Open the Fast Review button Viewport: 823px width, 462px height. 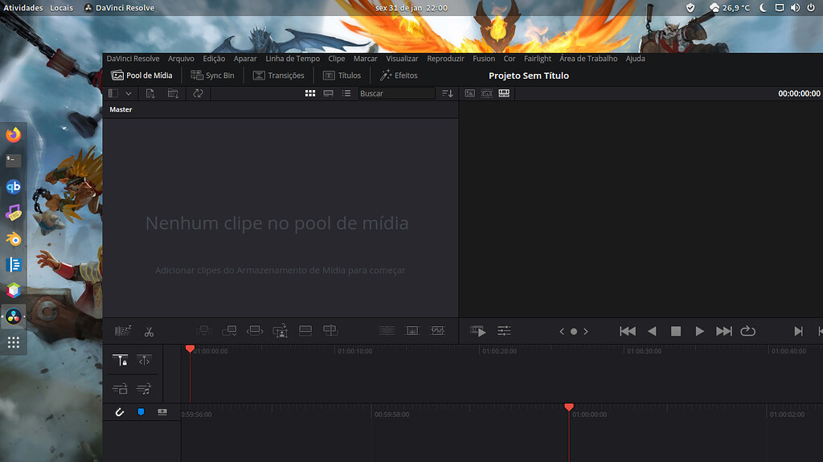477,331
